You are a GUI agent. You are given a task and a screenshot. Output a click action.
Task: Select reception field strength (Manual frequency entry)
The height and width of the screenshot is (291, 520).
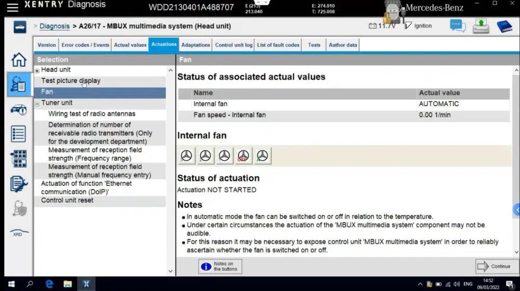pos(100,171)
